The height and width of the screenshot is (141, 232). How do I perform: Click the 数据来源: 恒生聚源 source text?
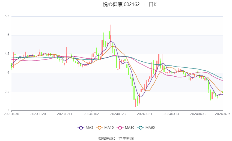pos(116,138)
